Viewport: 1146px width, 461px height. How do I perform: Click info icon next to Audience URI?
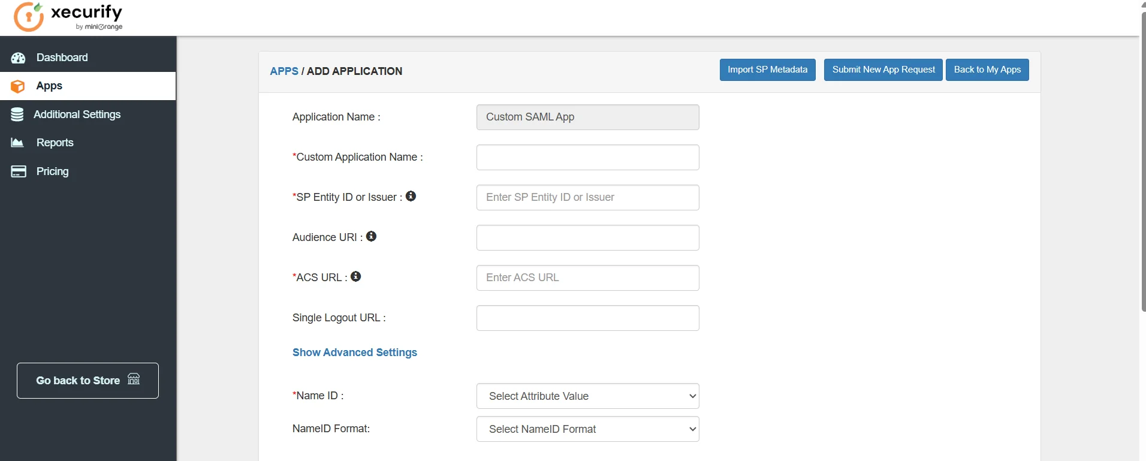[x=371, y=236]
